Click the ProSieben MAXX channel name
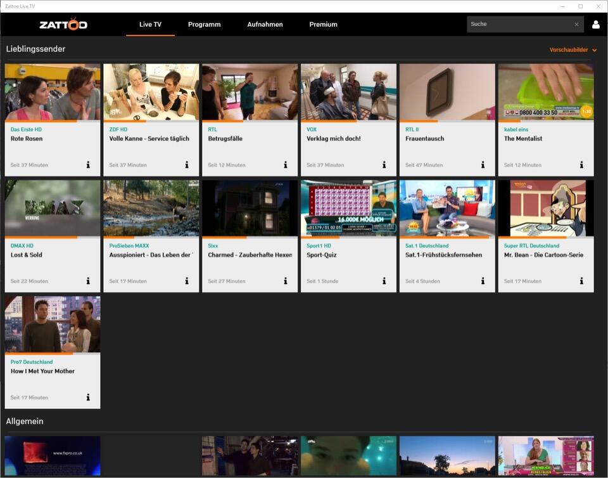Viewport: 608px width, 478px height. (x=129, y=245)
